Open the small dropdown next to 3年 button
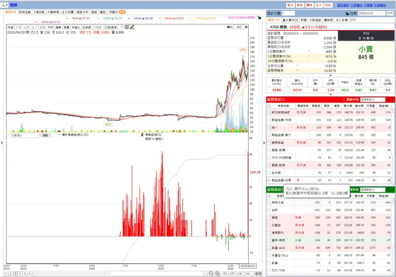 (x=253, y=273)
